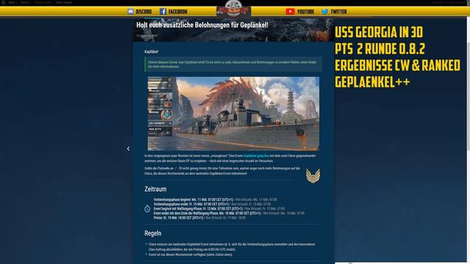Follow the 'Geplänkel gelaufen' cyan link
This screenshot has height=264, width=470.
point(256,156)
